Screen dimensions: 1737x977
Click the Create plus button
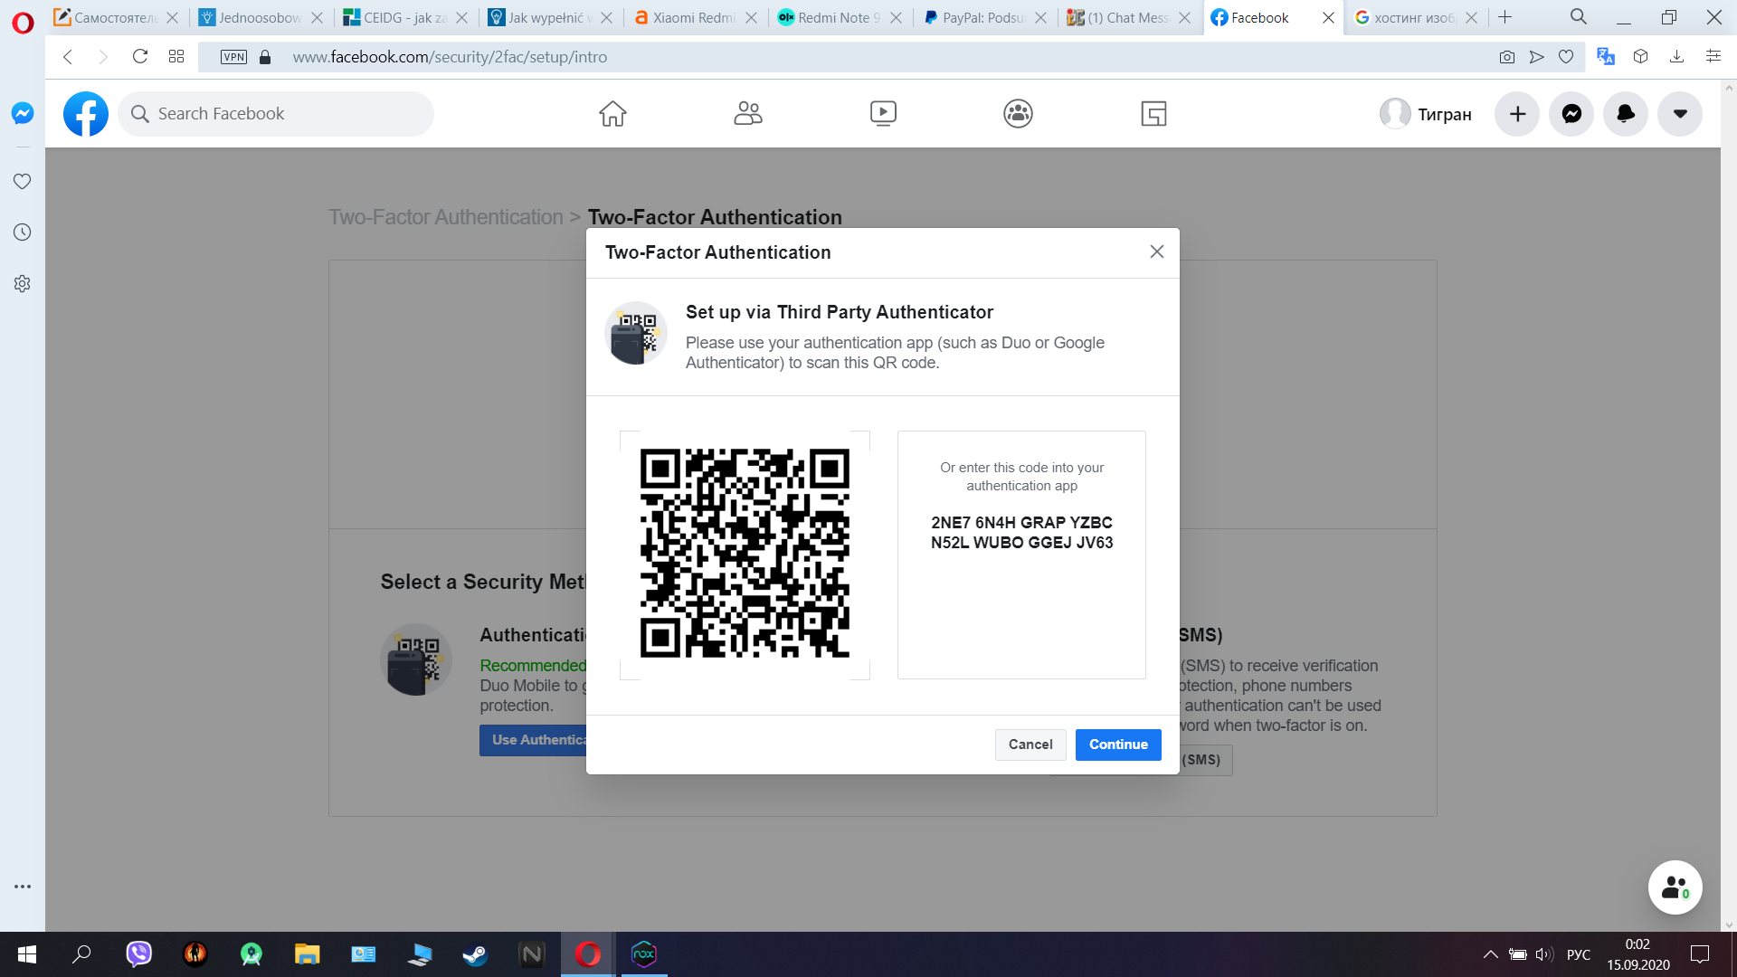click(x=1517, y=114)
